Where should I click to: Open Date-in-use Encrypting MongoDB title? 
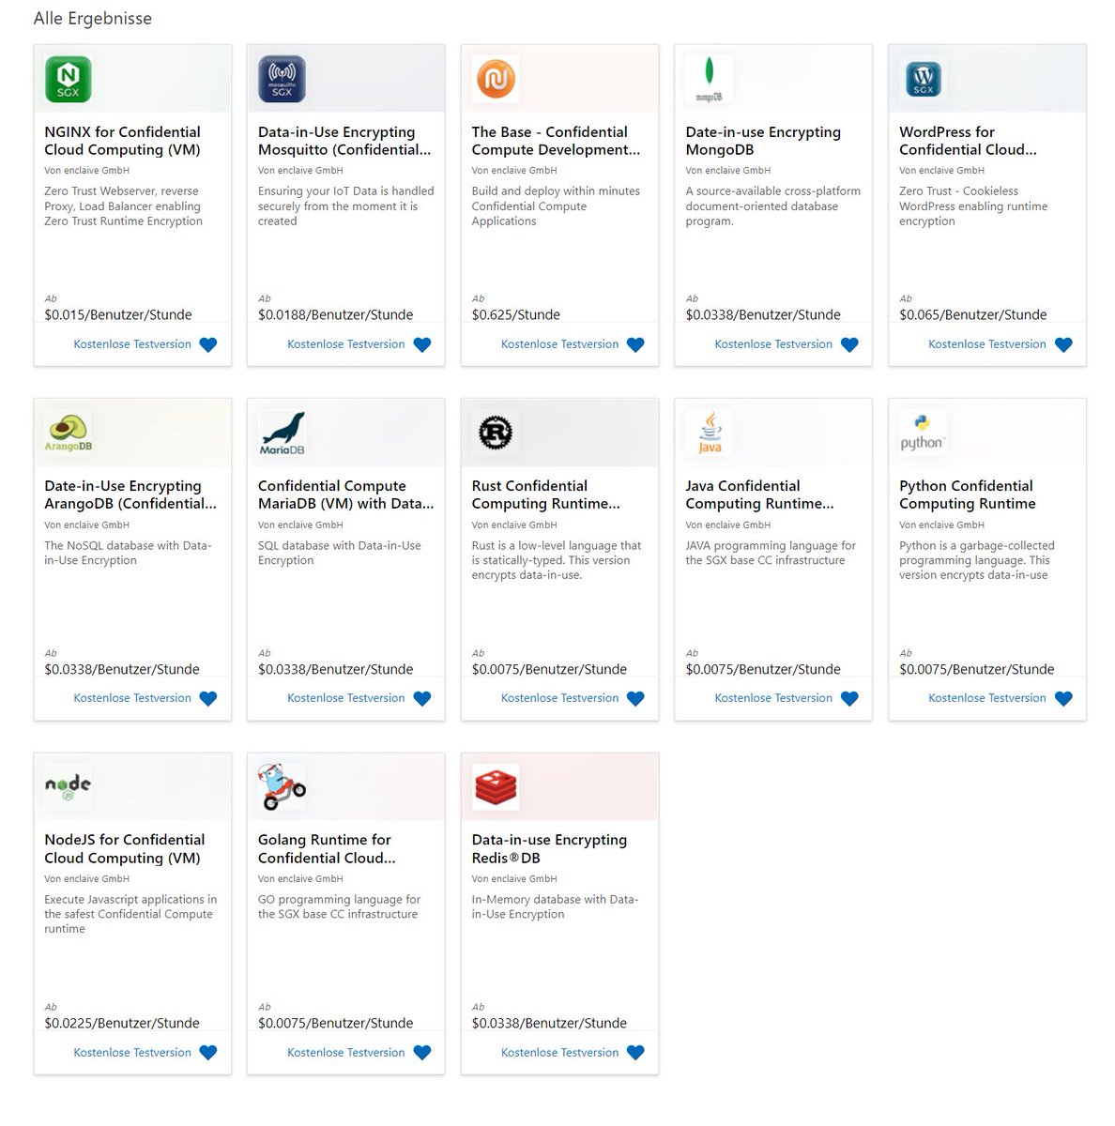[763, 141]
